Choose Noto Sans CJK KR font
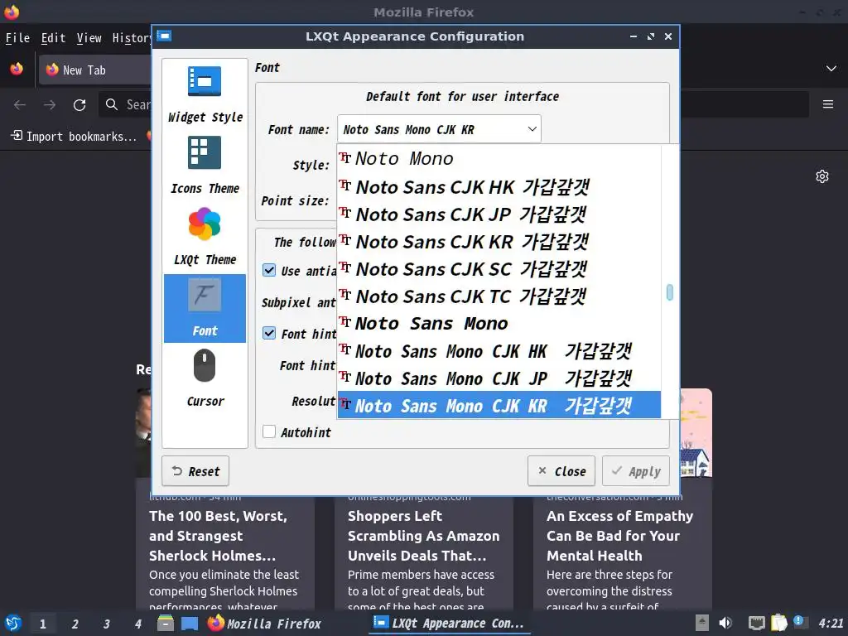Screen dimensions: 848x636 (x=499, y=241)
